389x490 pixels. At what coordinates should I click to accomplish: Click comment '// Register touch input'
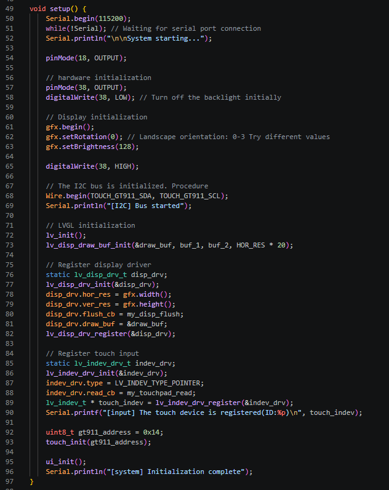click(x=92, y=353)
